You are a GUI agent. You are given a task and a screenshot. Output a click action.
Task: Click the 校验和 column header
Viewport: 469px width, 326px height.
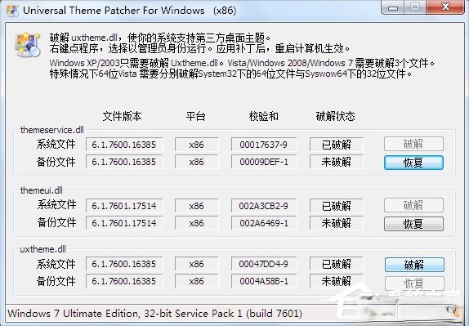click(x=264, y=116)
